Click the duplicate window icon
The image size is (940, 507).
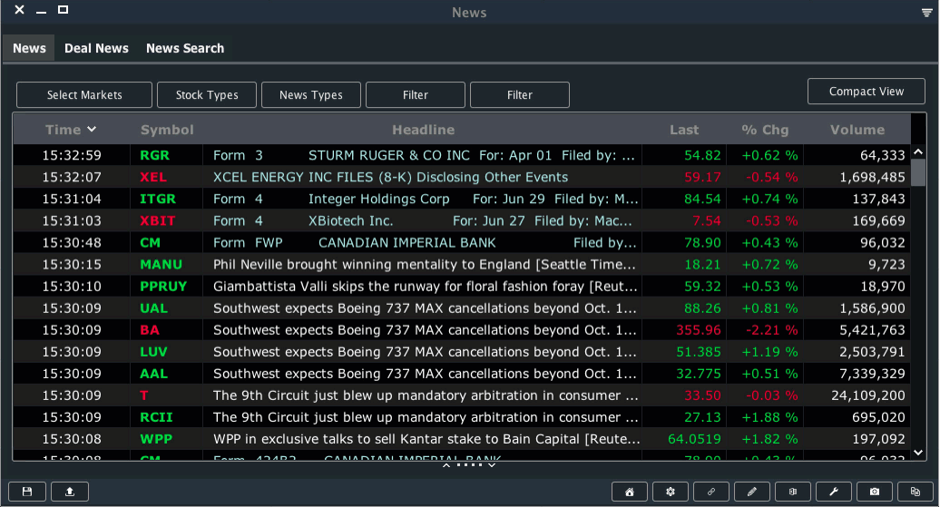coord(916,492)
